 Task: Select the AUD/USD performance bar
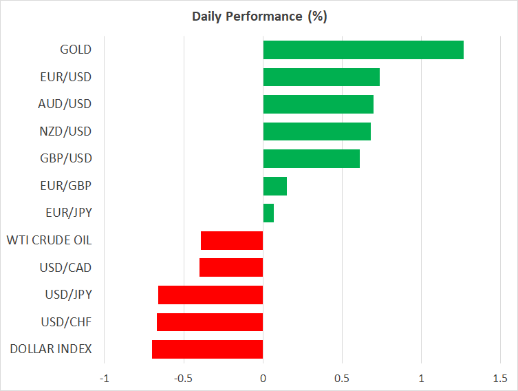point(318,105)
